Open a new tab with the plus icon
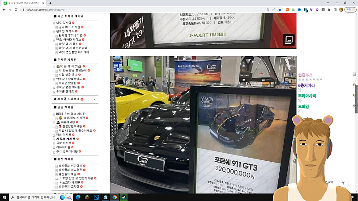The width and height of the screenshot is (358, 201). [x=50, y=3]
